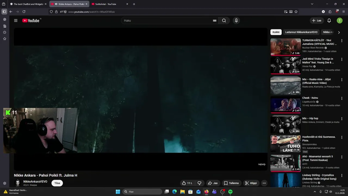The height and width of the screenshot is (196, 348).
Task: Open Spotify from the taskbar
Action: click(x=230, y=192)
